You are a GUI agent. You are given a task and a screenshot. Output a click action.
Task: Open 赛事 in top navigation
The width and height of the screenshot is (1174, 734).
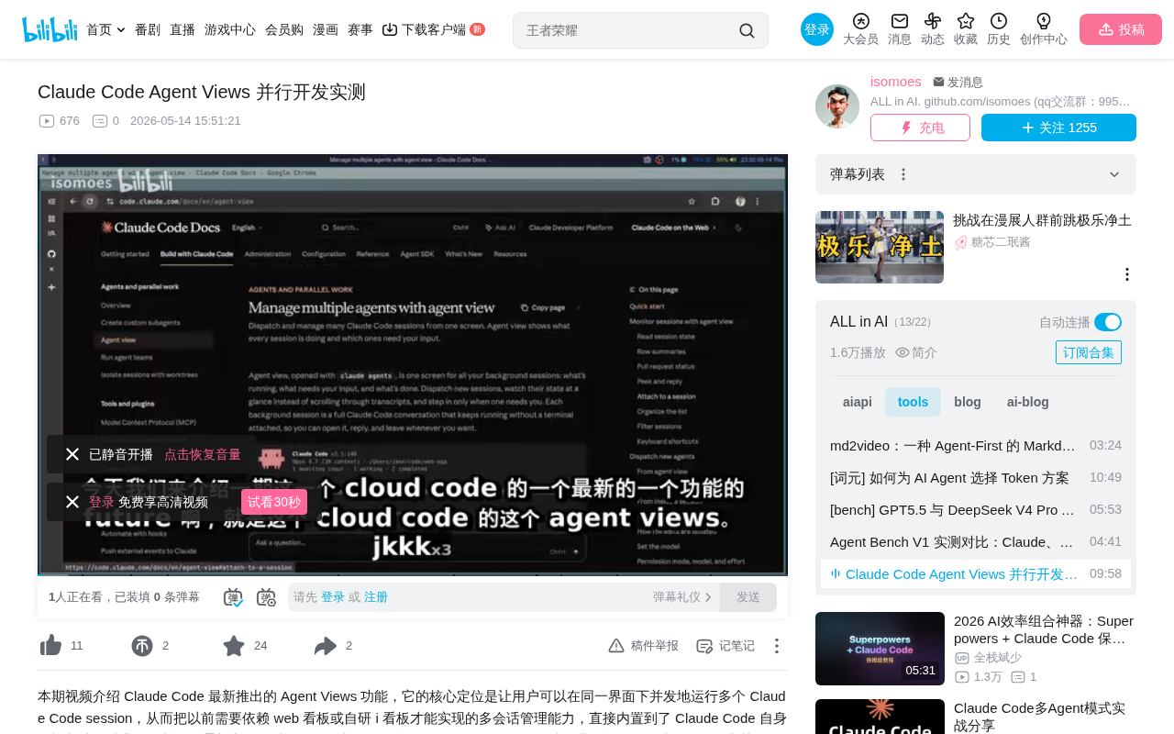[x=360, y=29]
